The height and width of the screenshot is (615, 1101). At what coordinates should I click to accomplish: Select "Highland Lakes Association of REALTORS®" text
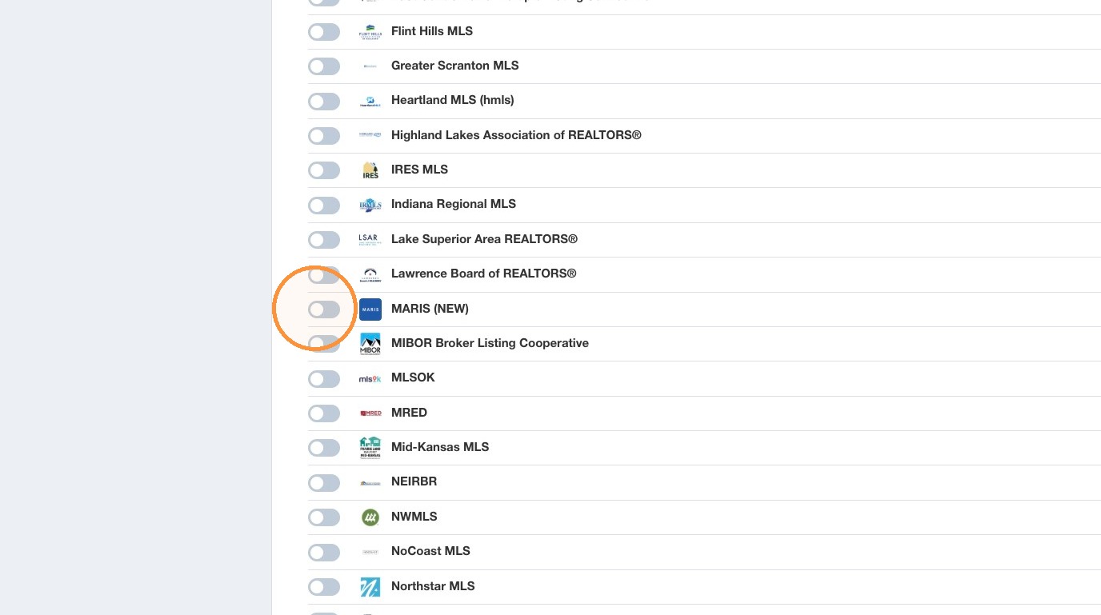point(516,135)
